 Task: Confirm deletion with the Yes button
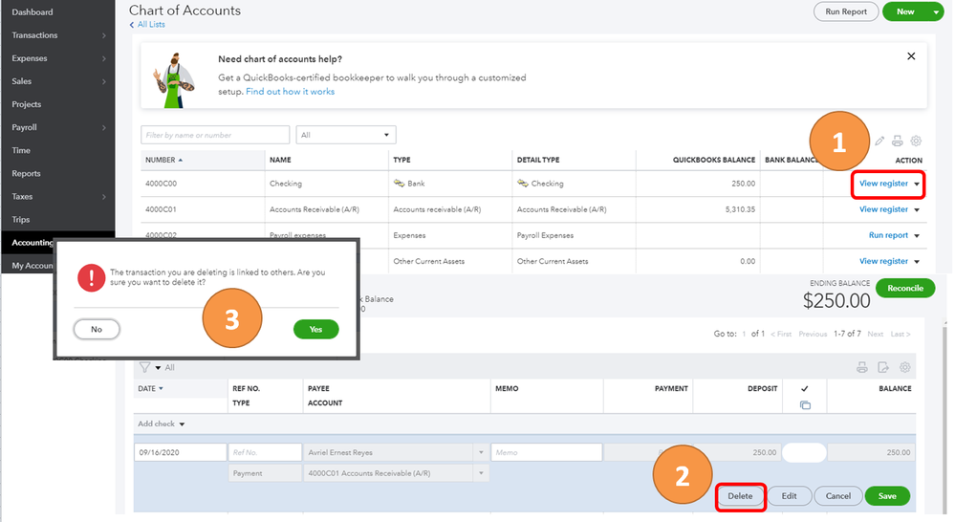tap(315, 329)
